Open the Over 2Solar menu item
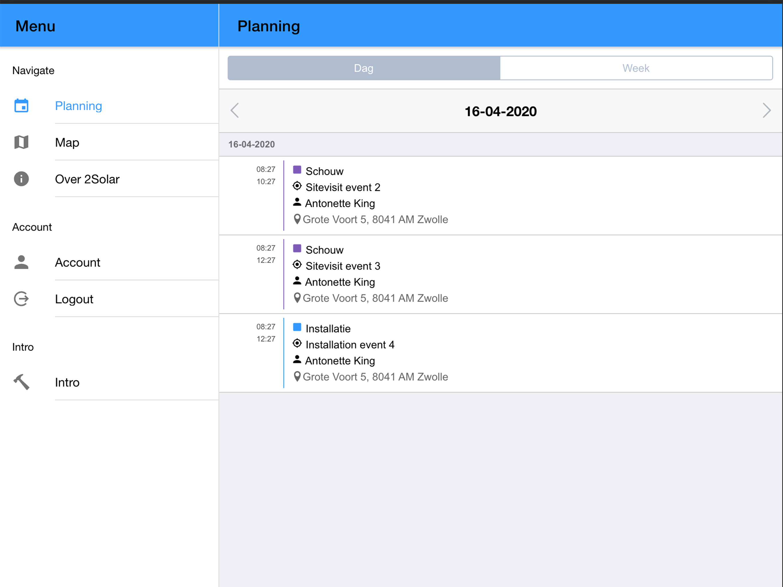The width and height of the screenshot is (783, 587). click(x=87, y=179)
